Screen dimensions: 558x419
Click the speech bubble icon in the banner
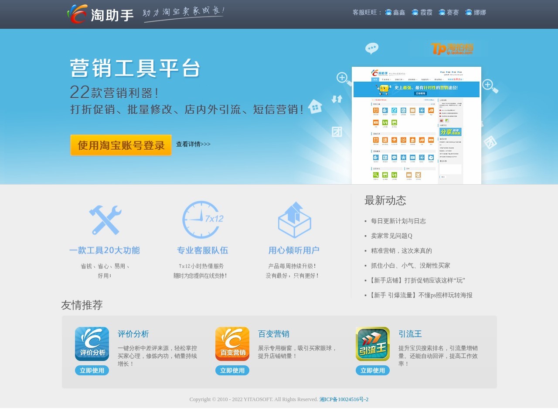point(372,48)
